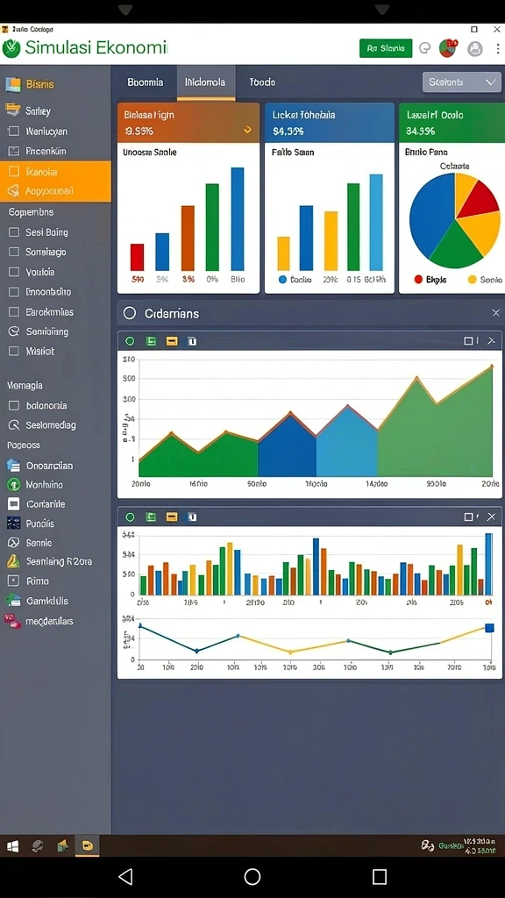
Task: Open the user profile avatar icon
Action: pyautogui.click(x=474, y=49)
